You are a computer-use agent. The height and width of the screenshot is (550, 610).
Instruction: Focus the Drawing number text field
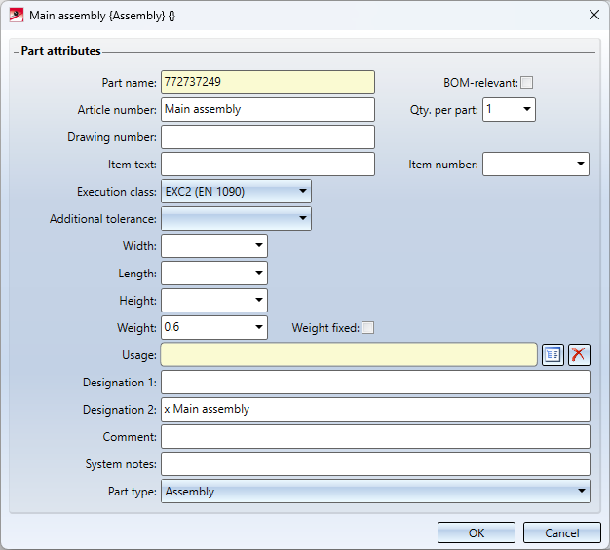tap(267, 137)
